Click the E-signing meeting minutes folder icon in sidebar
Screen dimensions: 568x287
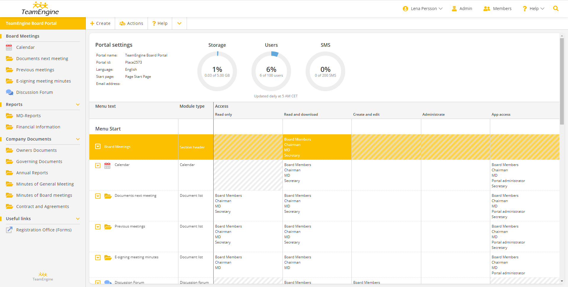9,81
